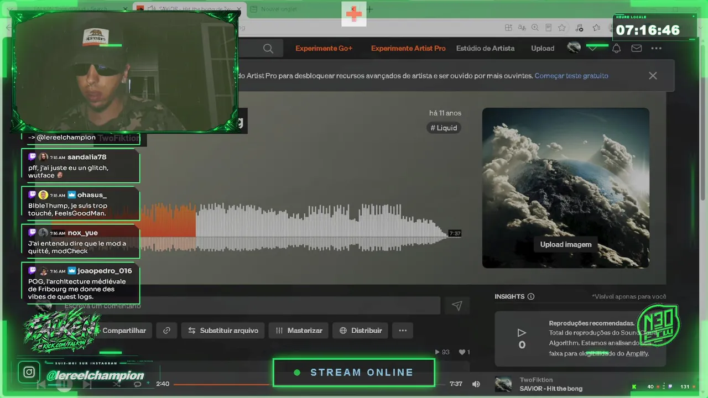708x398 pixels.
Task: Click the 93 plays counter
Action: [442, 352]
